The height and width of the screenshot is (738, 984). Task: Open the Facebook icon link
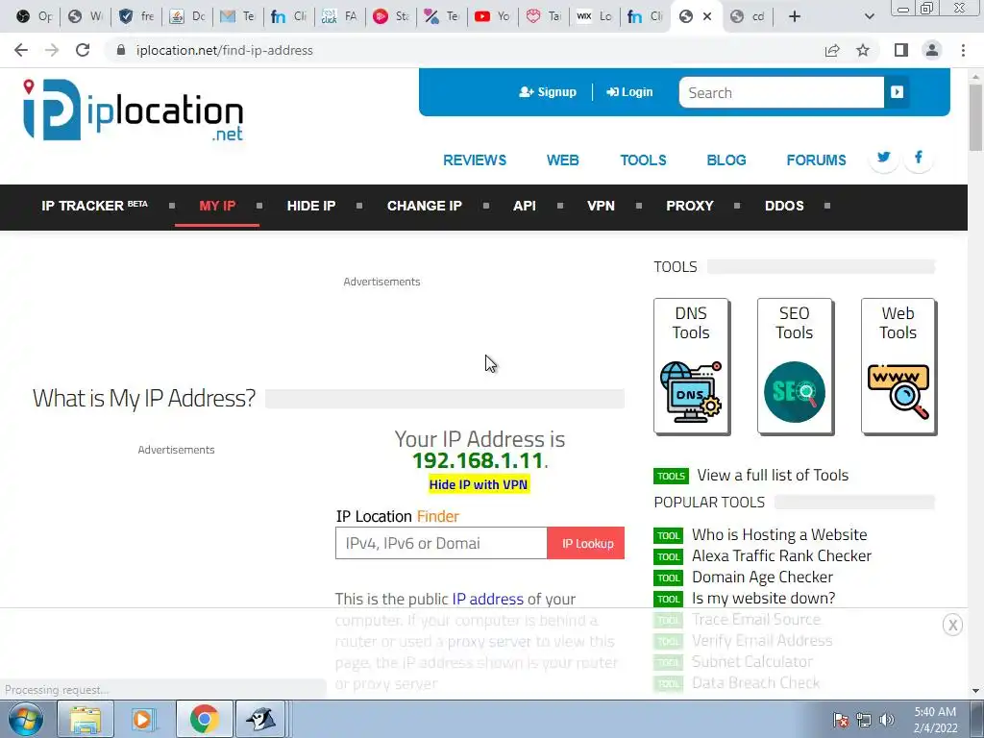click(918, 158)
